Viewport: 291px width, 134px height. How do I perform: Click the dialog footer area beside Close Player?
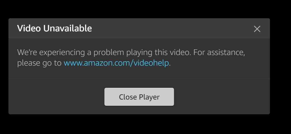click(x=221, y=97)
